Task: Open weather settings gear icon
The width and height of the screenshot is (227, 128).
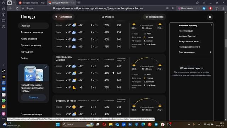Action: click(x=210, y=17)
